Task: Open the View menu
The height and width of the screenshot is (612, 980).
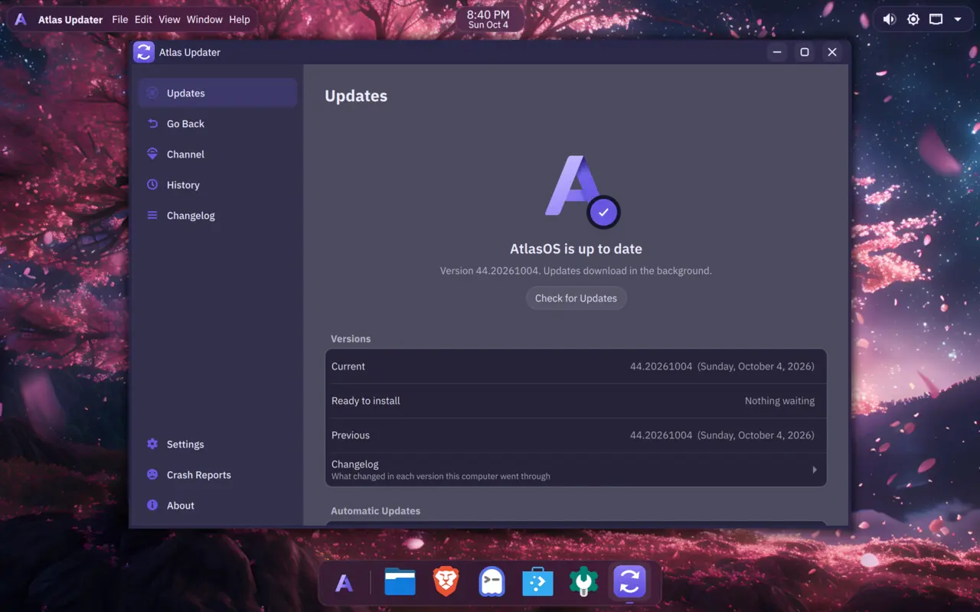Action: click(x=169, y=19)
